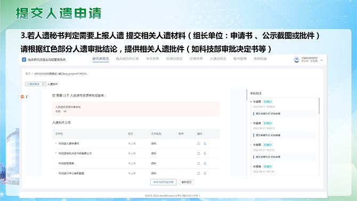The height and width of the screenshot is (201, 357).
Task: Click upload icon for 科技部审批决定书 row
Action: coord(199,154)
